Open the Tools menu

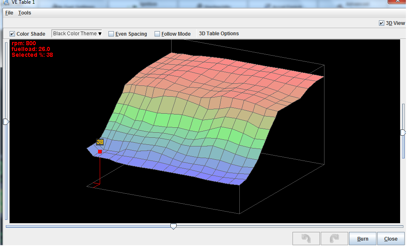click(25, 13)
